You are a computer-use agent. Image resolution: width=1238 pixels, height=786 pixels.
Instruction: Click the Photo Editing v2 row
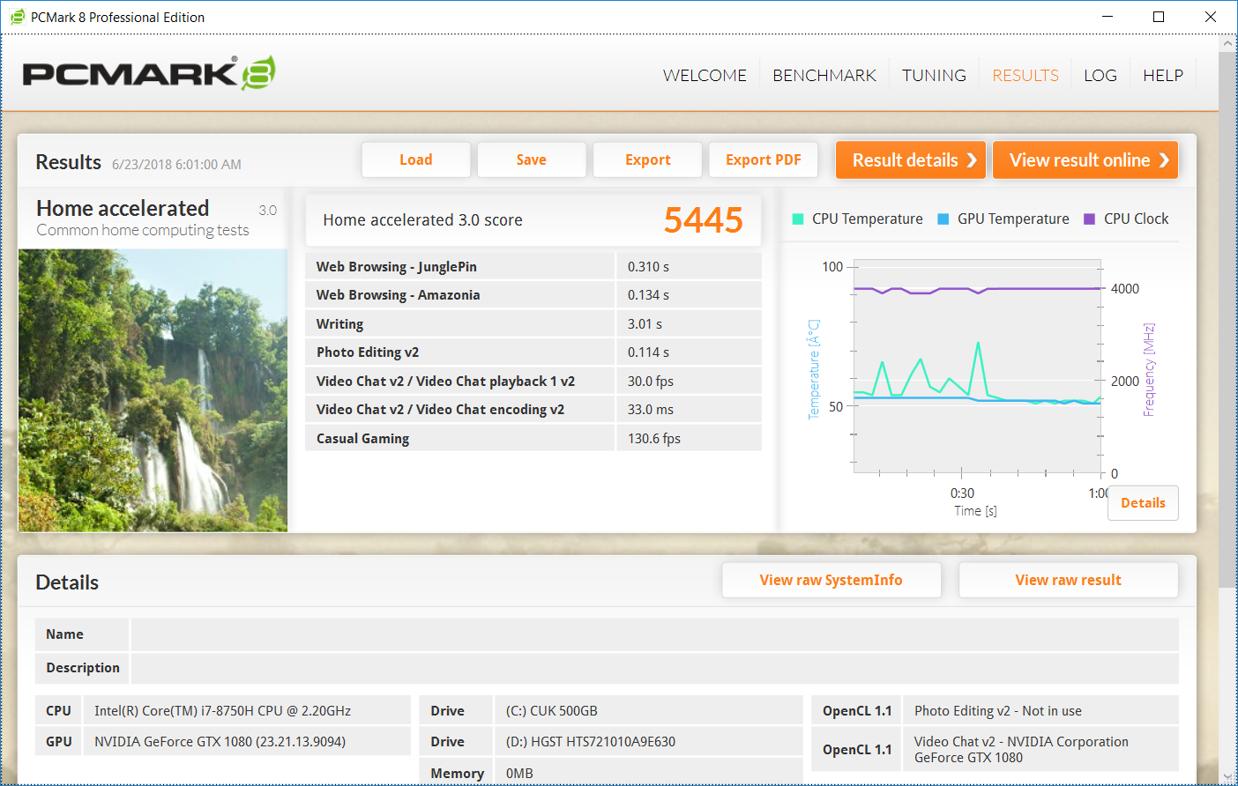pos(533,352)
